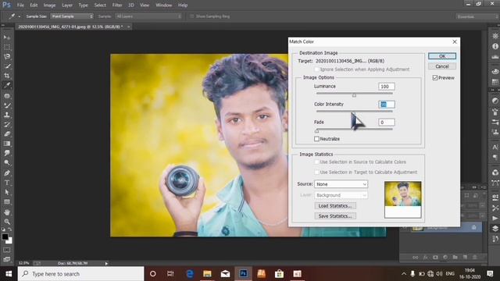Image resolution: width=500 pixels, height=281 pixels.
Task: Open the Layer dropdown showing Background
Action: (341, 195)
